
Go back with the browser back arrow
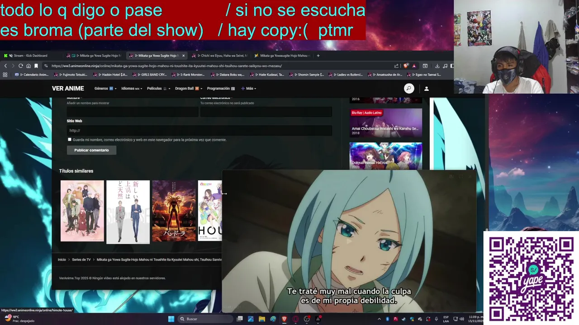click(x=5, y=66)
